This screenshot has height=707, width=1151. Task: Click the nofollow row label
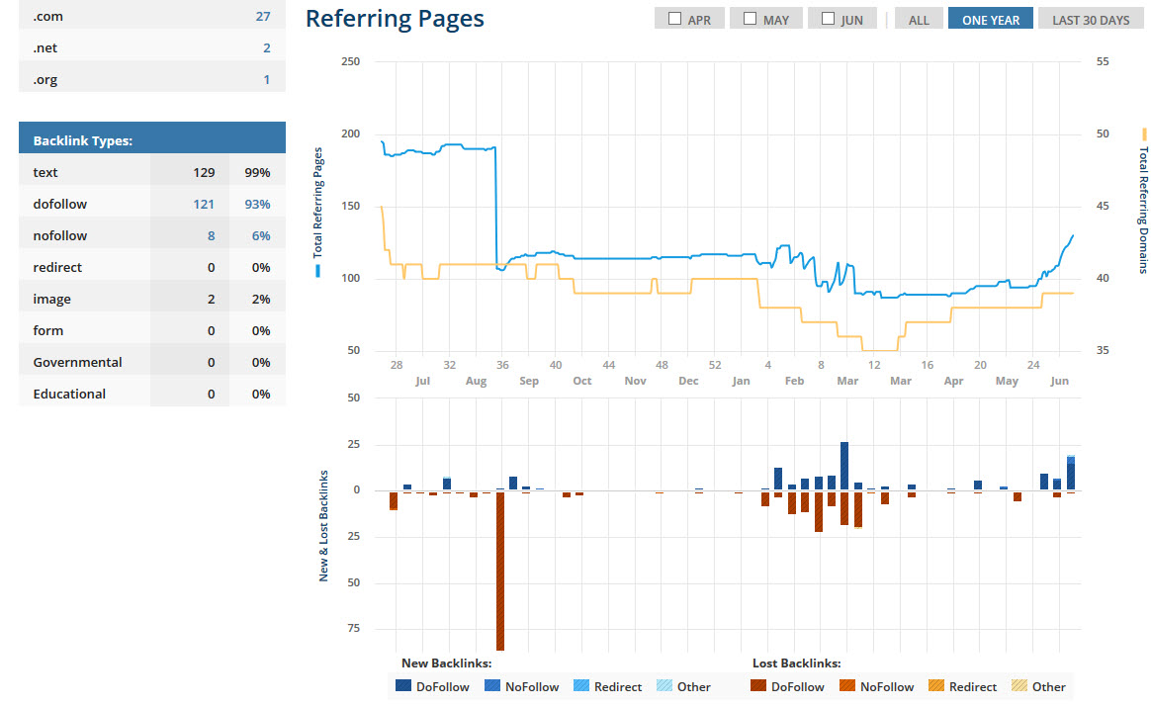click(x=59, y=235)
